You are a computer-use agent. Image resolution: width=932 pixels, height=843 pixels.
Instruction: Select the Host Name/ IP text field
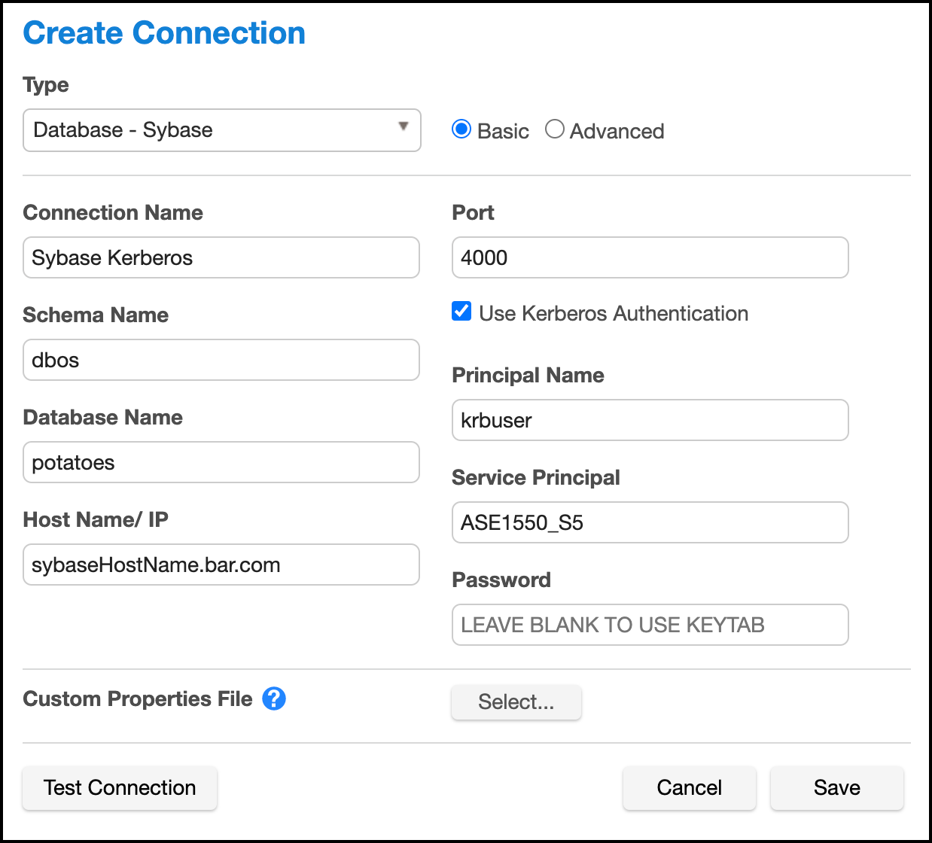221,565
